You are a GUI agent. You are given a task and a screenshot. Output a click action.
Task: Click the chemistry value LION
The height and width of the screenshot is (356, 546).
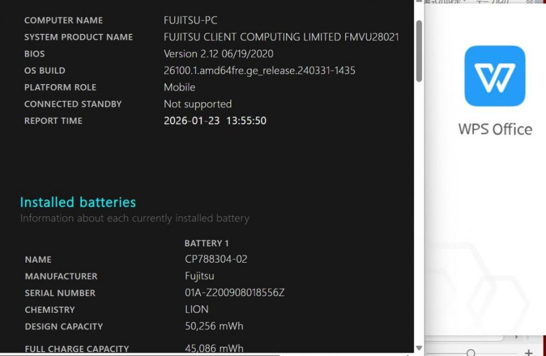pyautogui.click(x=197, y=310)
